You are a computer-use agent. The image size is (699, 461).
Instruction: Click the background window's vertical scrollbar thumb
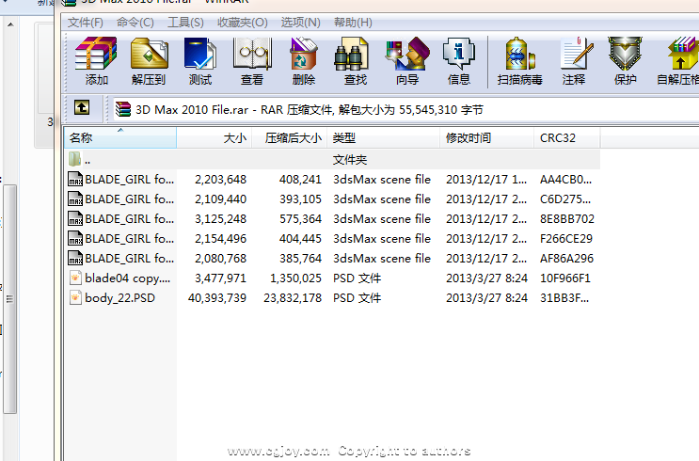pos(9,299)
